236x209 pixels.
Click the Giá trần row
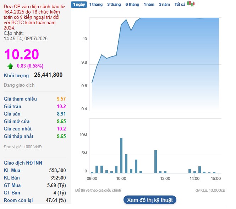coord(35,106)
